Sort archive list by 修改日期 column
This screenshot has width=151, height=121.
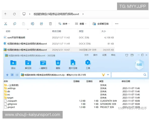(x=126, y=81)
